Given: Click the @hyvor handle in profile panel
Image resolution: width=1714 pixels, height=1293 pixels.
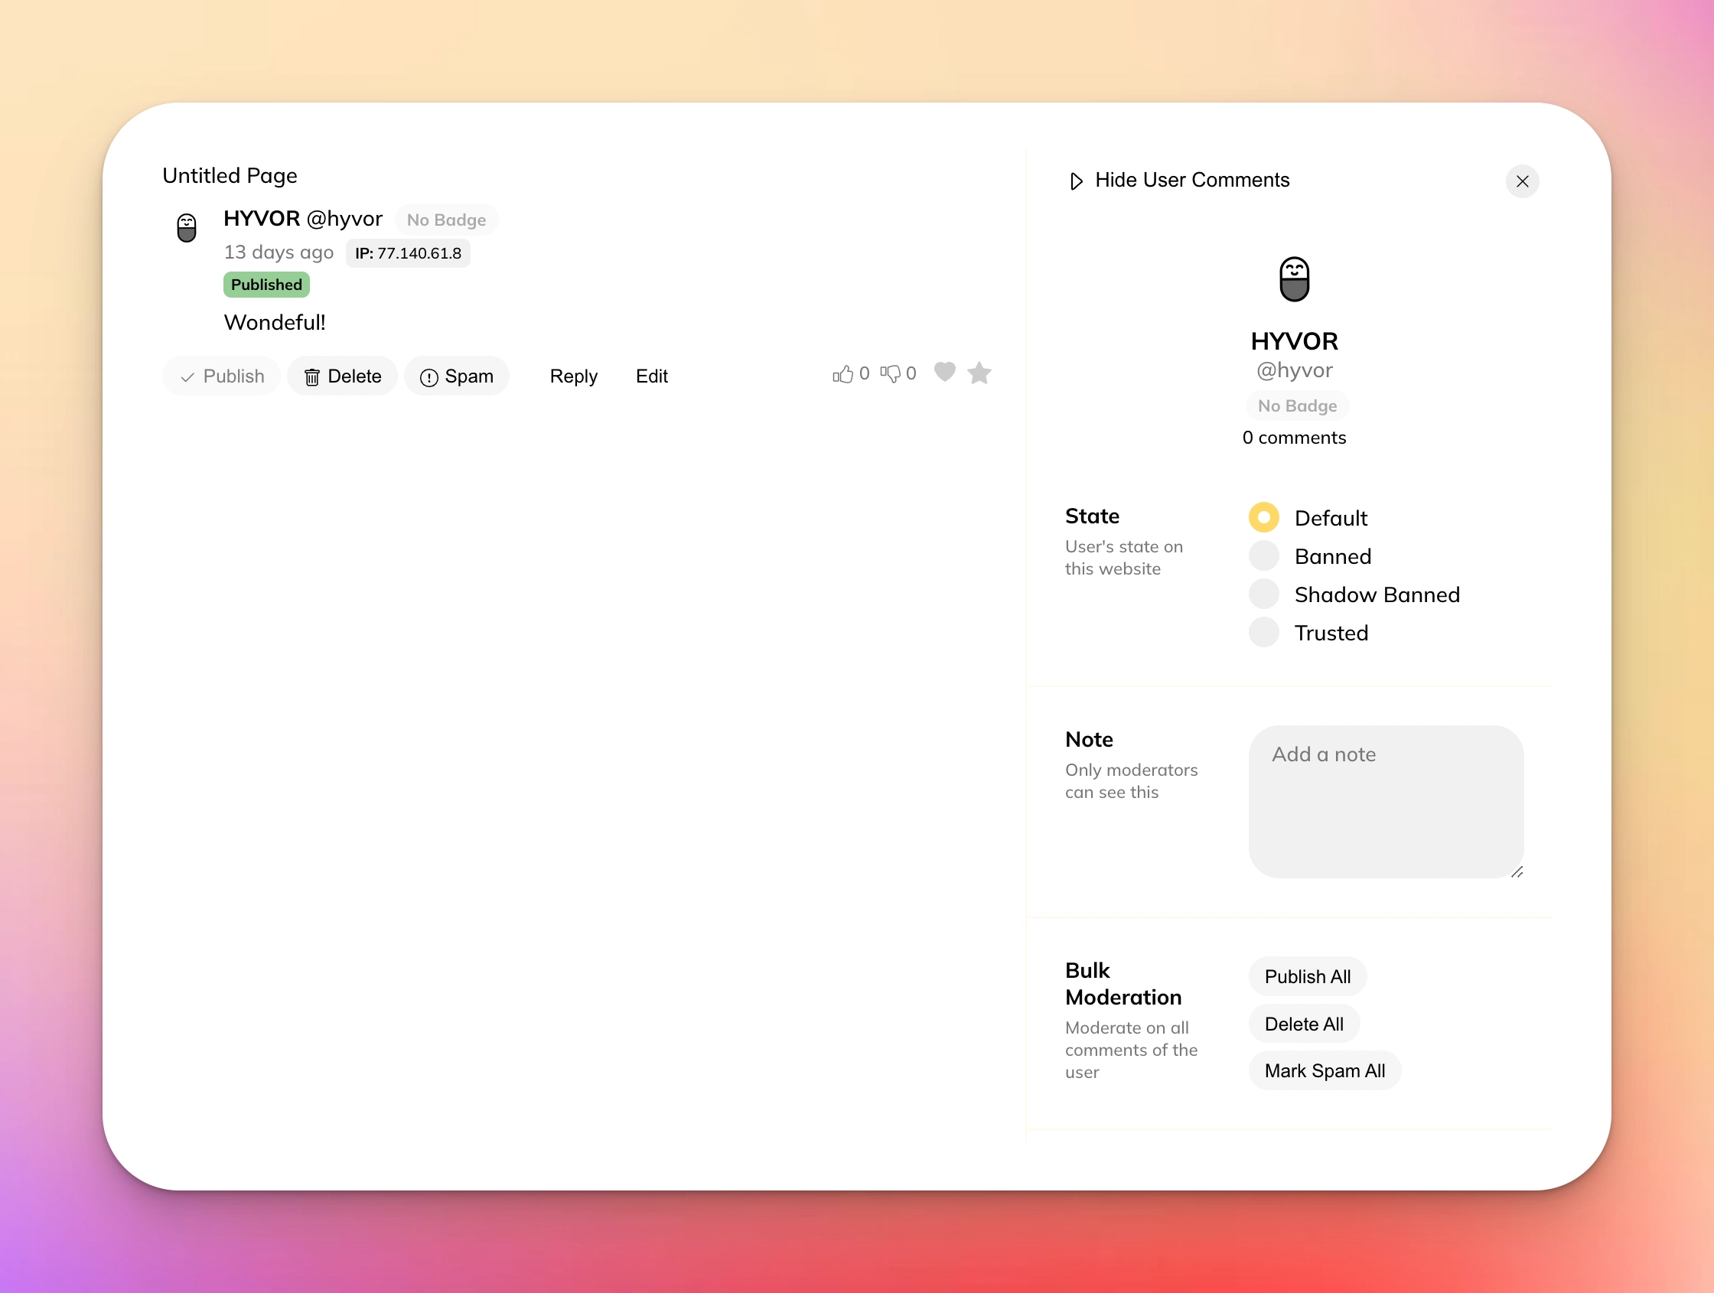Looking at the screenshot, I should 1294,370.
